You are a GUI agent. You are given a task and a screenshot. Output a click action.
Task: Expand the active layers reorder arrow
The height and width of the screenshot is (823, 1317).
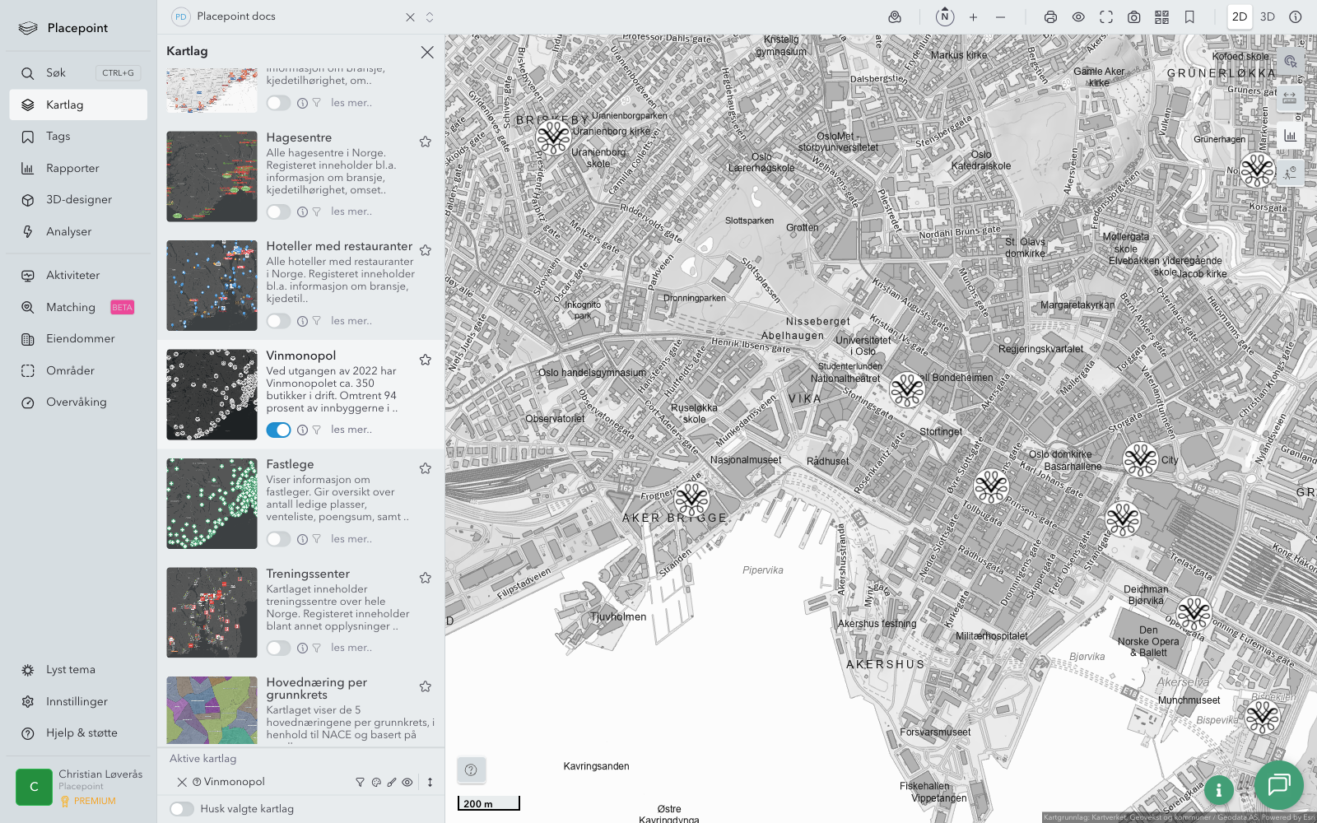click(x=430, y=783)
